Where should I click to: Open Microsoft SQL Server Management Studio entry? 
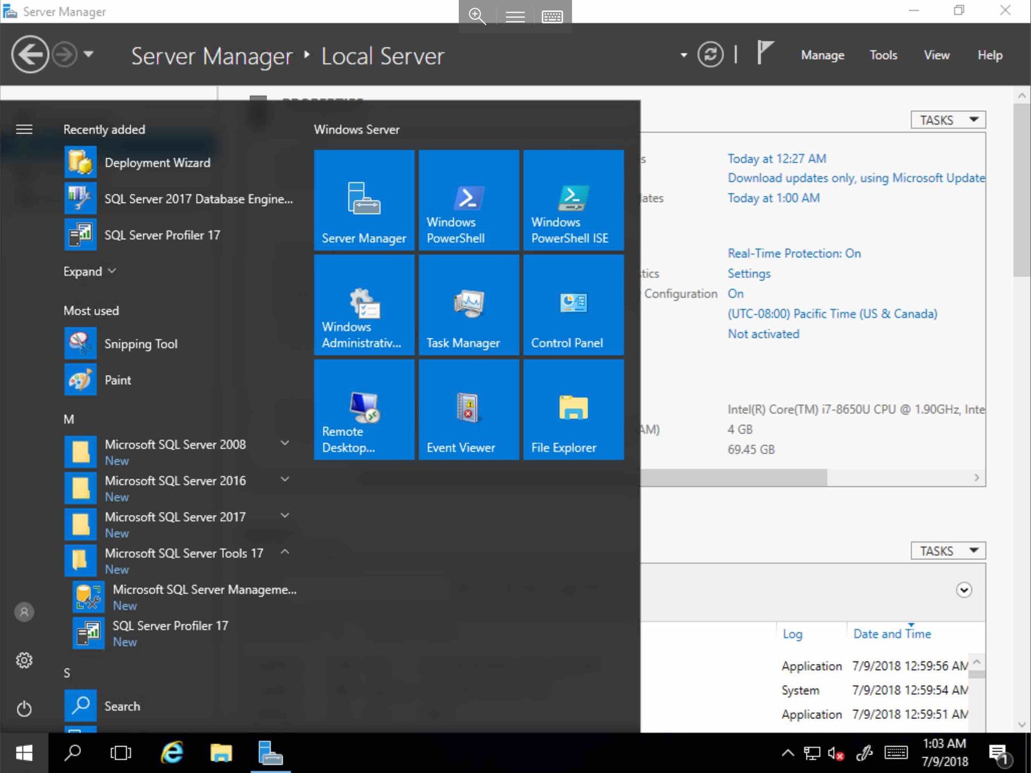185,597
